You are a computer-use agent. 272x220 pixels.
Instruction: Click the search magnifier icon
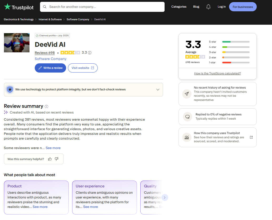(45, 7)
